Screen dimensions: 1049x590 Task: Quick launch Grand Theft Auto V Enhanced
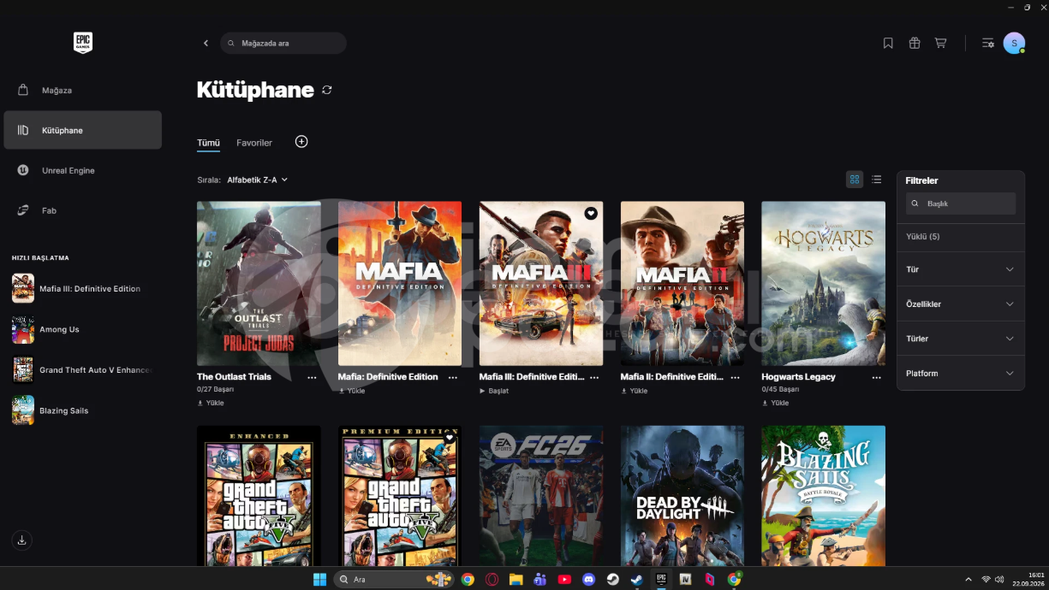(82, 370)
